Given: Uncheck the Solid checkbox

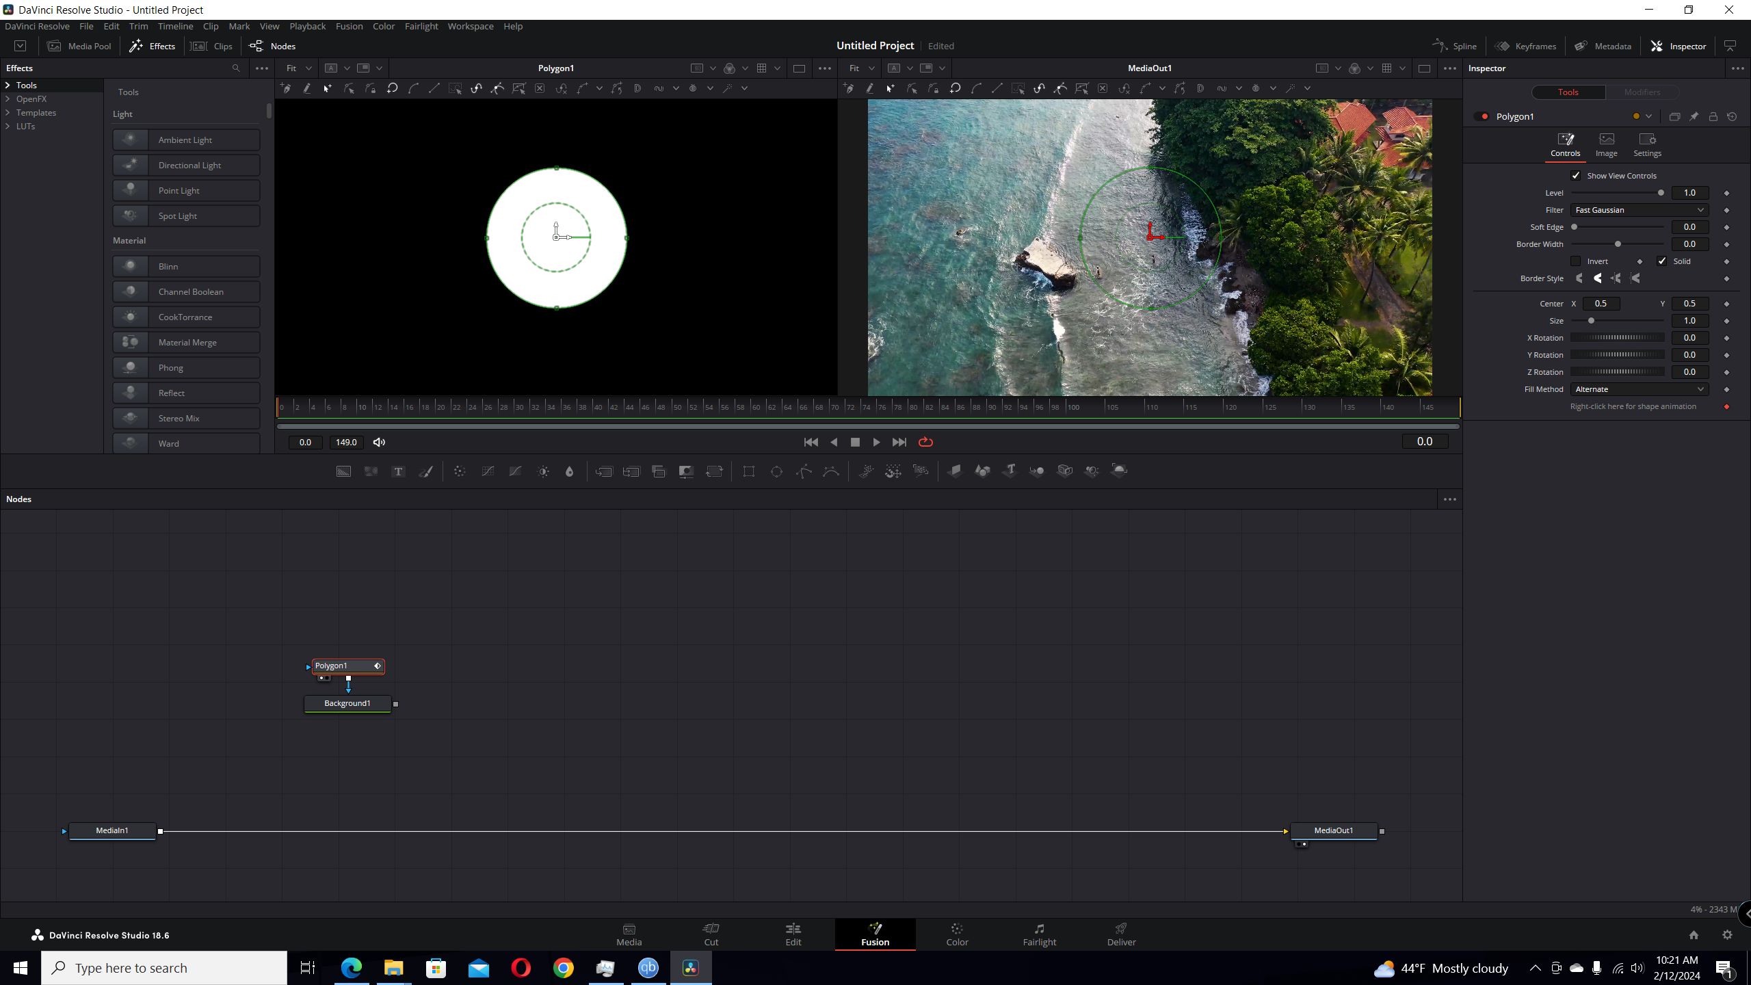Looking at the screenshot, I should click(1662, 261).
